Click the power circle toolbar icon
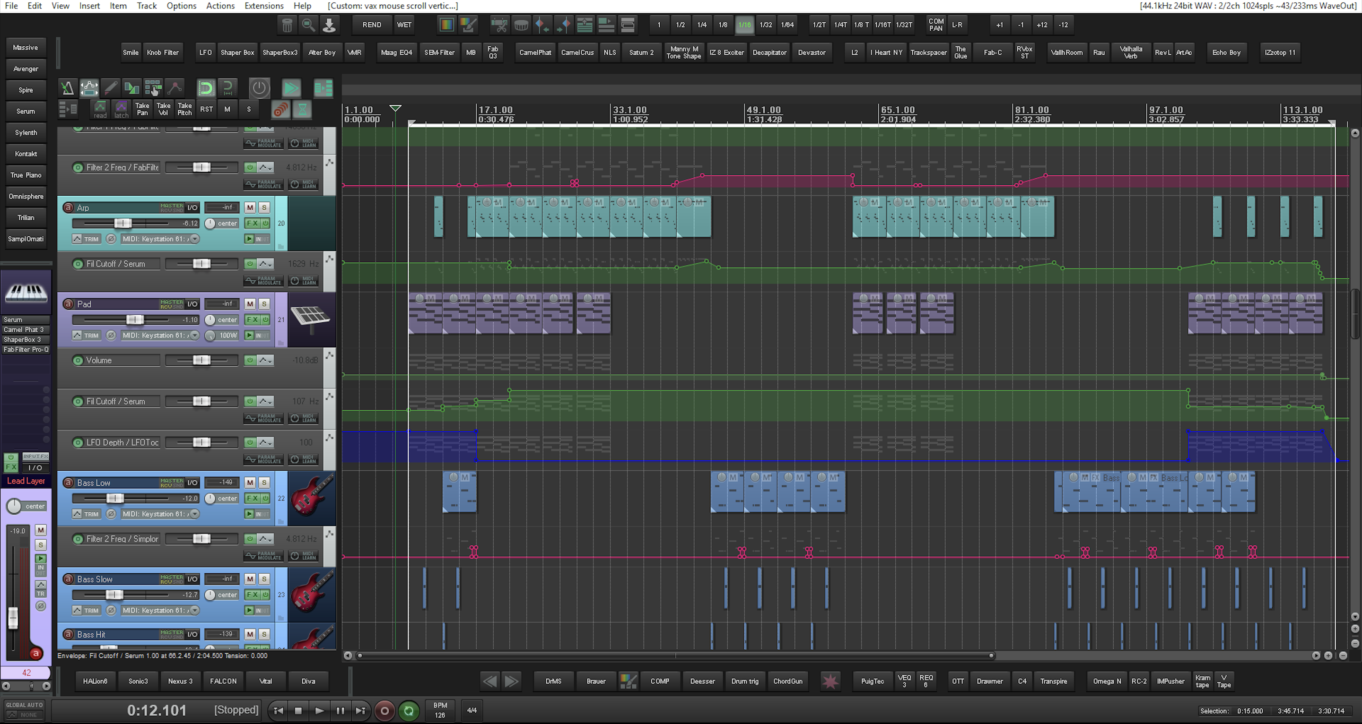1362x724 pixels. (x=259, y=88)
